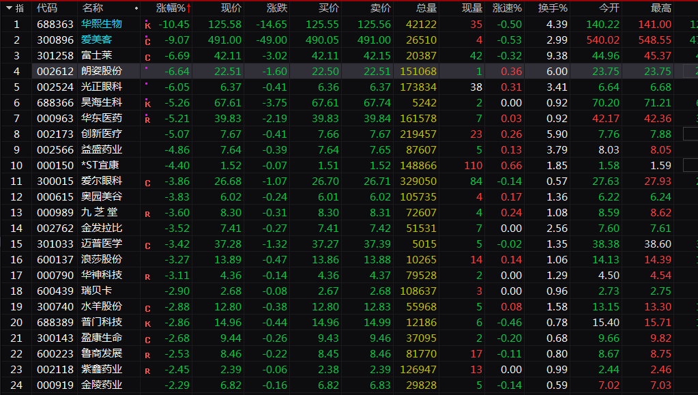Open the 华熙生物 stock name link
This screenshot has height=395, width=698.
pos(102,24)
